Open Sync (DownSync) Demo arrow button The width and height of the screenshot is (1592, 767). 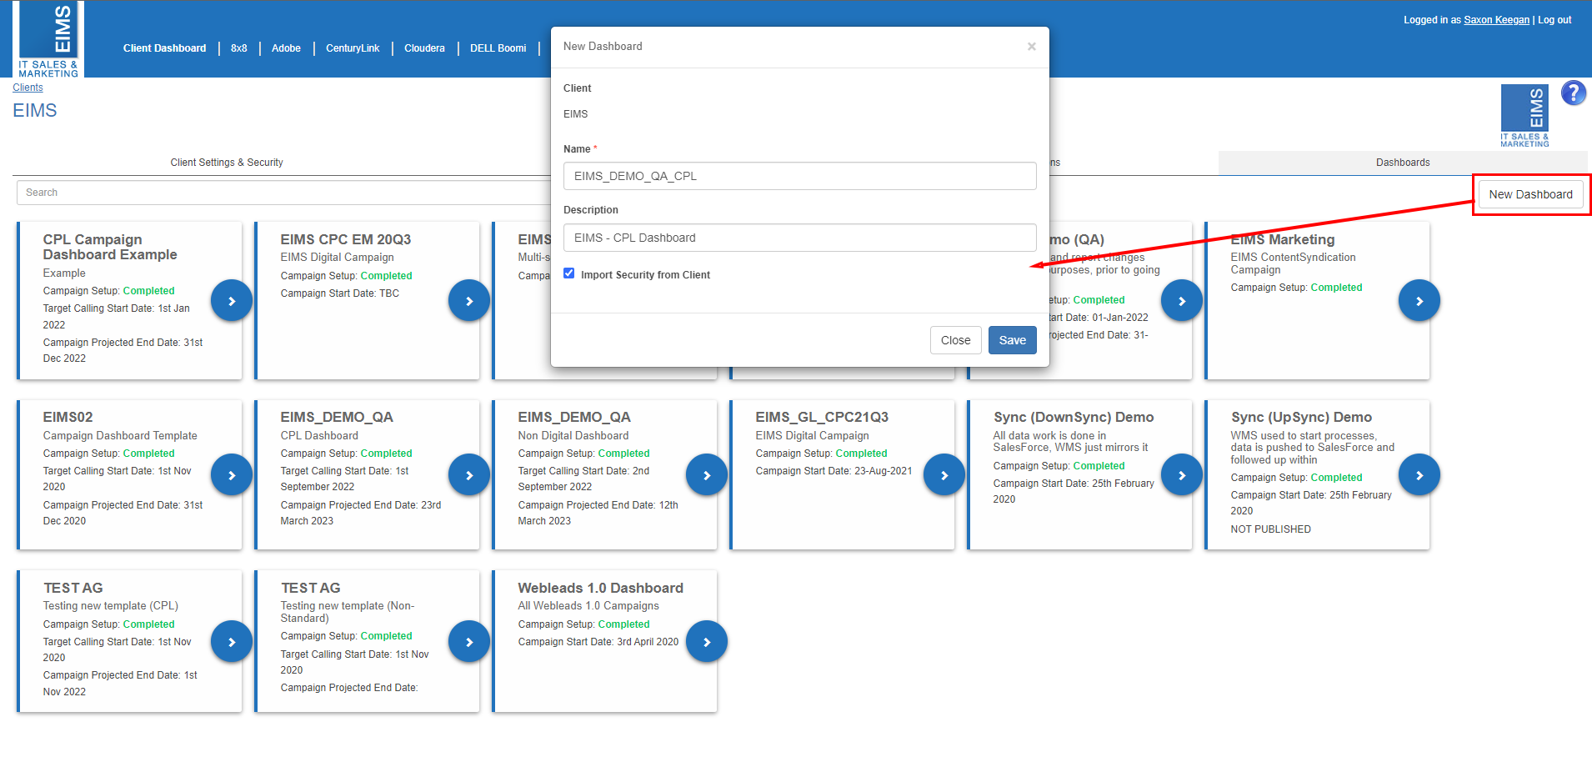[1182, 475]
